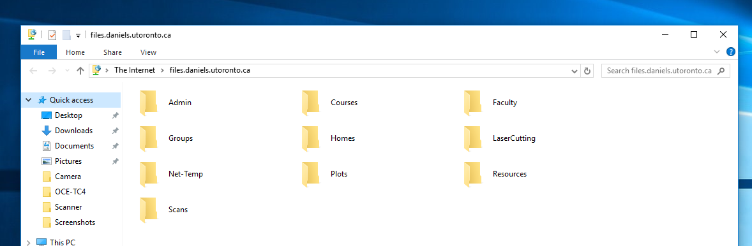Click the New folder icon in title bar

coord(66,35)
